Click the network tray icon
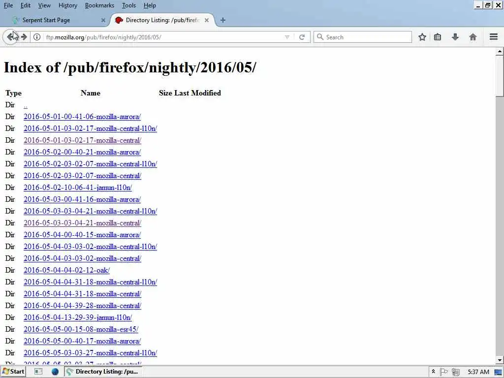Screen dimensions: 504x378 click(455, 372)
